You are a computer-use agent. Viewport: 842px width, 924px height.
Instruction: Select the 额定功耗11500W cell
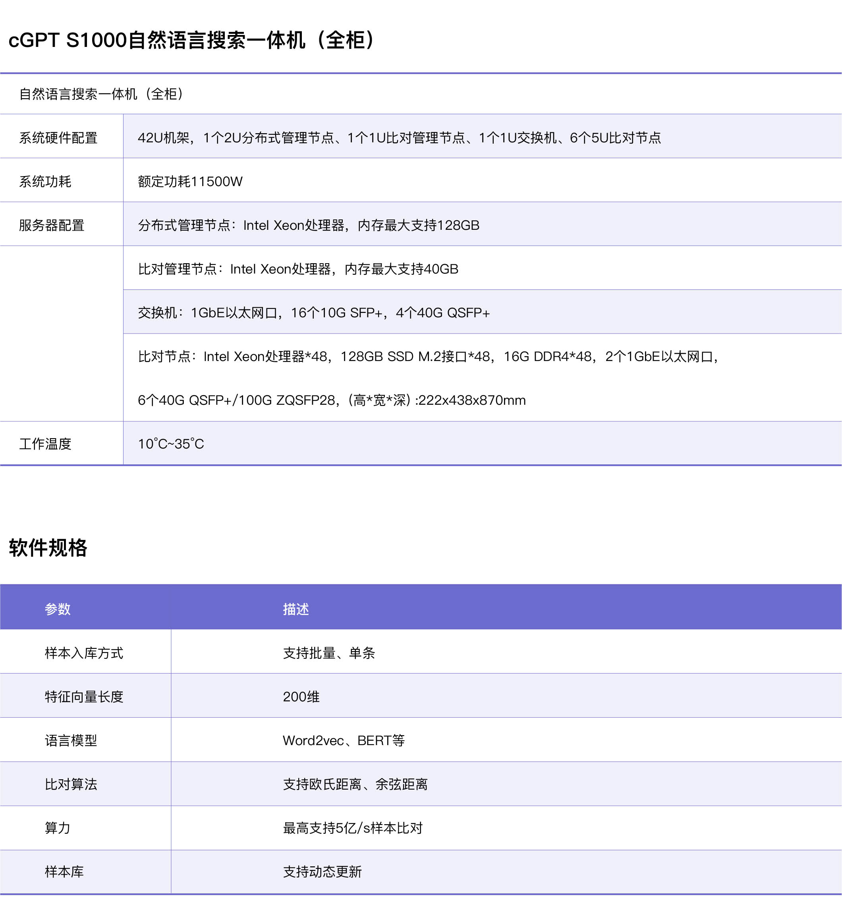[190, 181]
